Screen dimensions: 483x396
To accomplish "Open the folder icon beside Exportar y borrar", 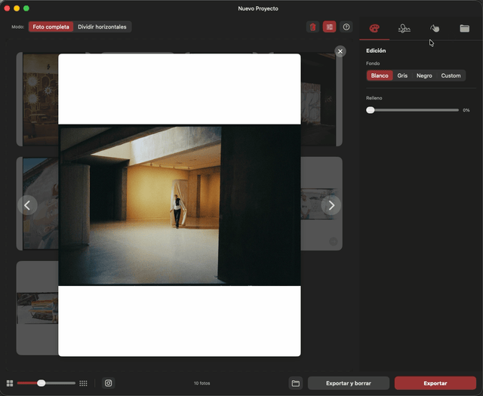I will [x=296, y=383].
